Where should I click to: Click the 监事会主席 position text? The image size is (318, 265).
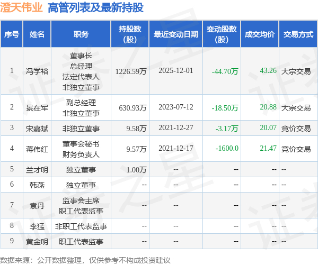click(81, 200)
